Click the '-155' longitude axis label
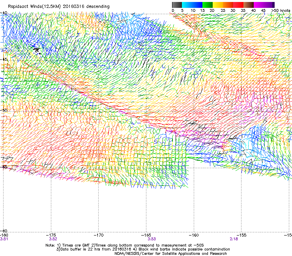The width and height of the screenshot is (292, 256). (241, 236)
